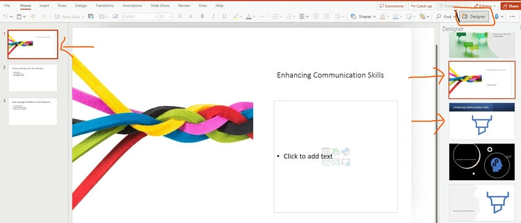
Task: Select slide 1 thumbnail with ropes
Action: pos(32,44)
